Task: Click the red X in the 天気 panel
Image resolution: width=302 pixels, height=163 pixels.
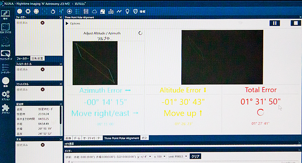Action: click(x=43, y=145)
